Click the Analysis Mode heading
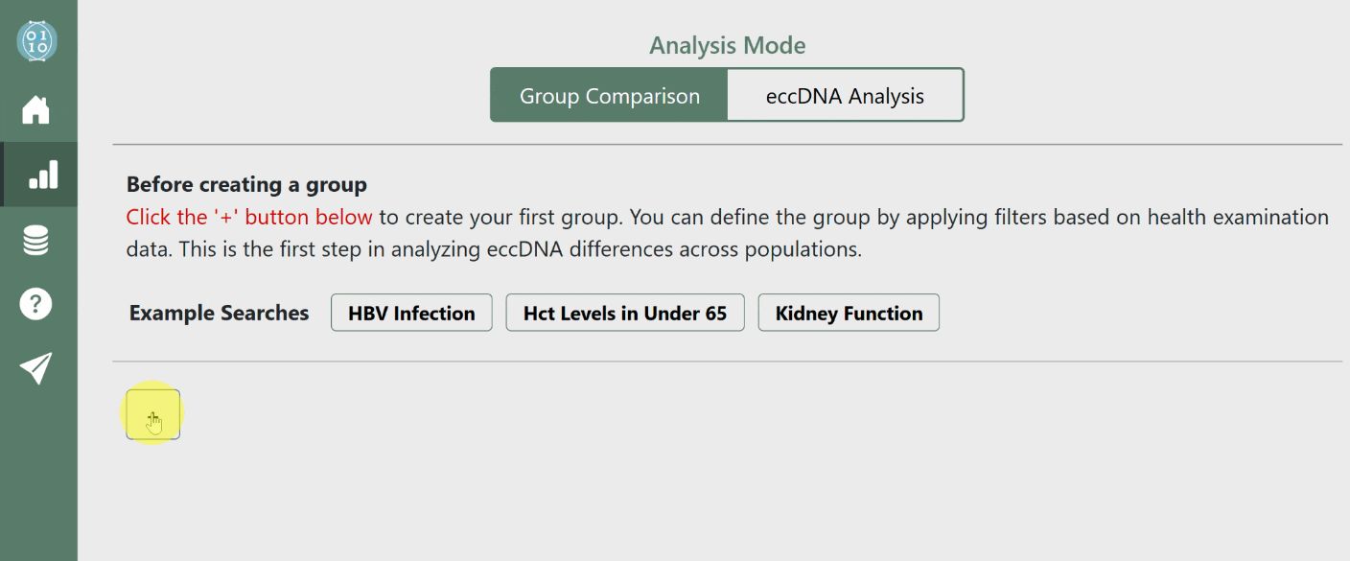Screen dimensions: 1350x561 tap(727, 45)
